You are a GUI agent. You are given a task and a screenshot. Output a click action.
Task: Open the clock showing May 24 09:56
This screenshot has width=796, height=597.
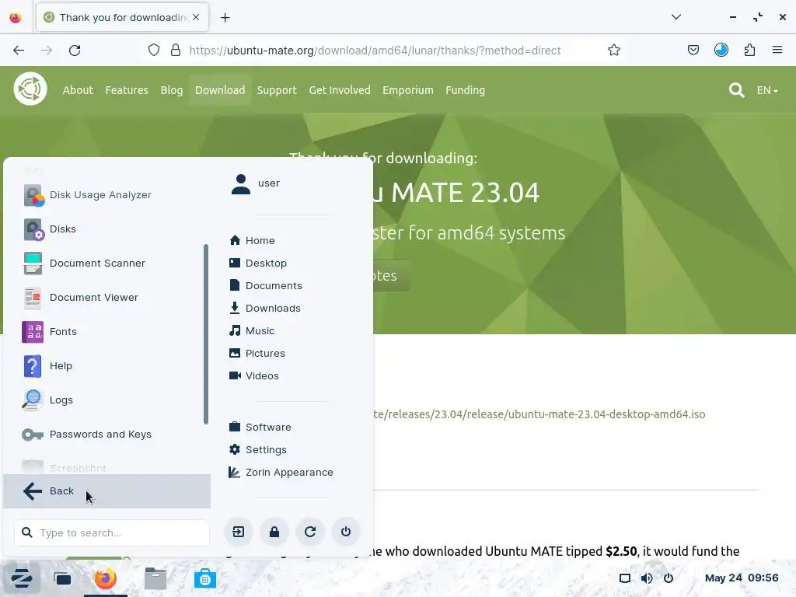pyautogui.click(x=741, y=578)
